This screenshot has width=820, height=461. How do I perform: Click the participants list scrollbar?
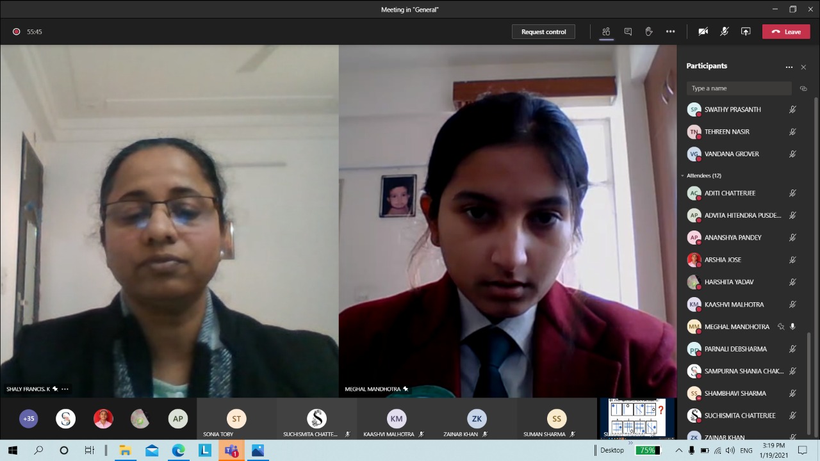click(816, 256)
